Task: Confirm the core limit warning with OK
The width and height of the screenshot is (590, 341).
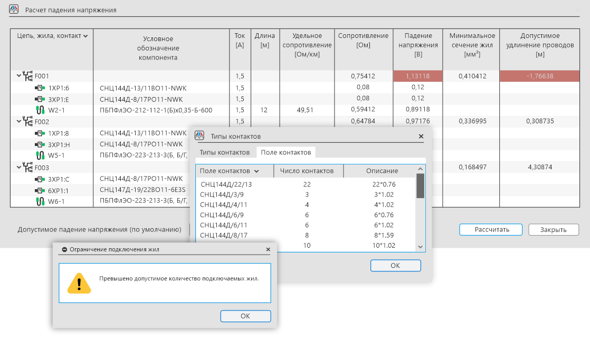Action: (x=245, y=316)
